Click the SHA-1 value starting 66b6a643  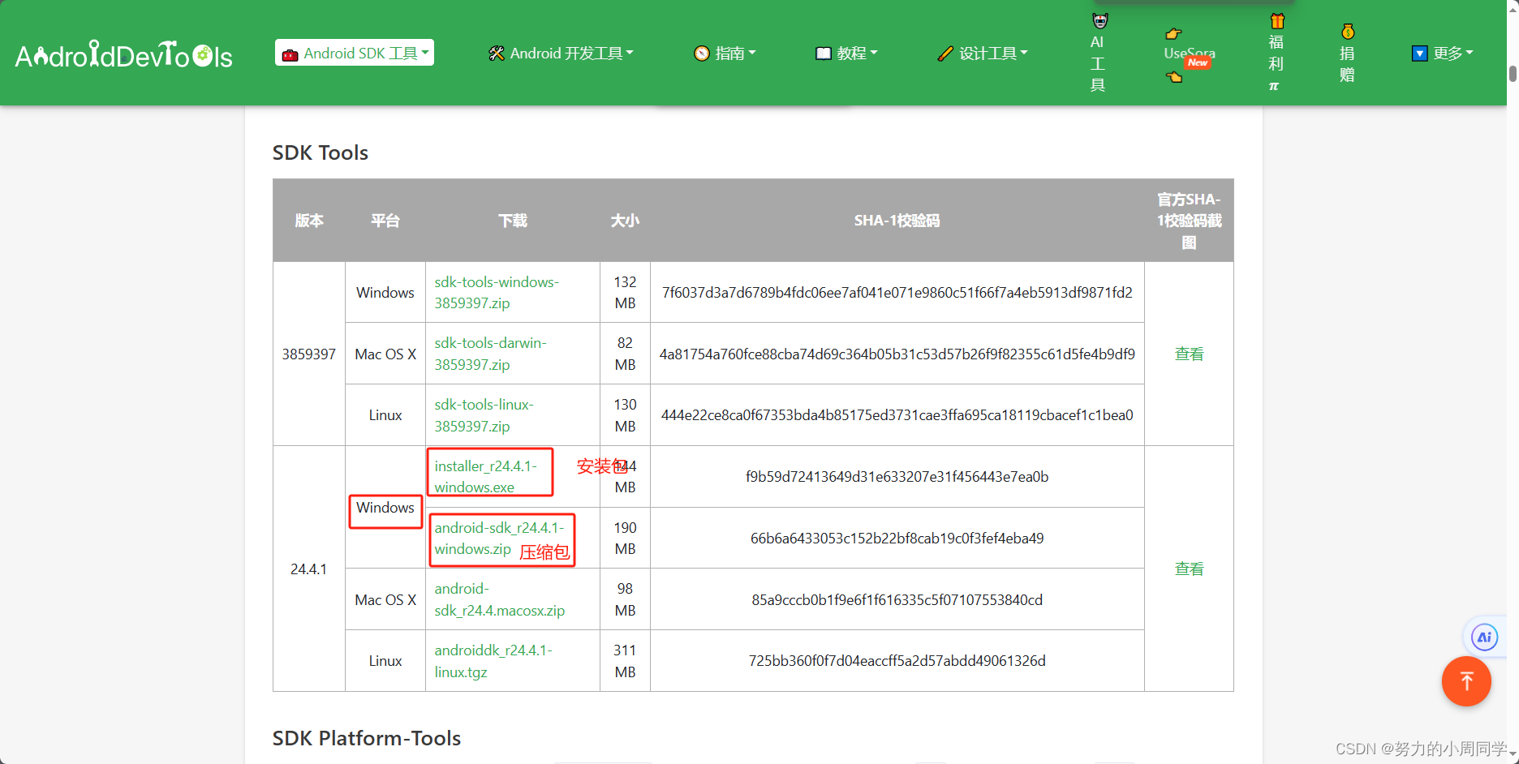click(897, 539)
